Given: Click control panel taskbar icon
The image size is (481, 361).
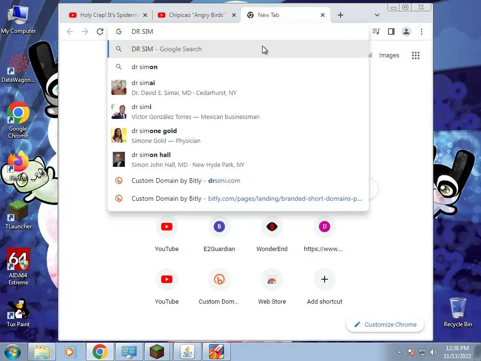Looking at the screenshot, I should coord(129,352).
